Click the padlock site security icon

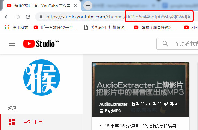41,17
